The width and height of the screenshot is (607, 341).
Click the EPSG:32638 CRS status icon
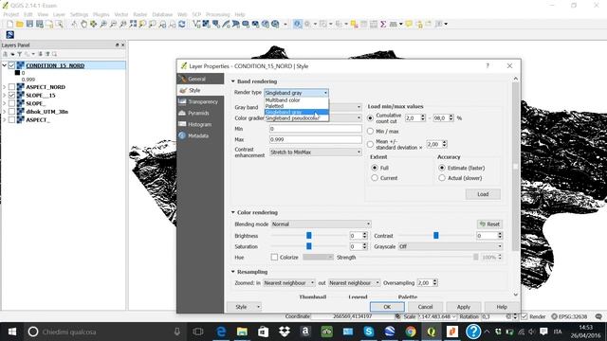(569, 316)
